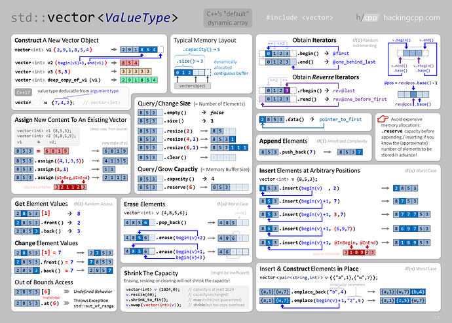
Task: Select "Insert Elements at Arbitrary Positions" heading
Action: coord(309,170)
